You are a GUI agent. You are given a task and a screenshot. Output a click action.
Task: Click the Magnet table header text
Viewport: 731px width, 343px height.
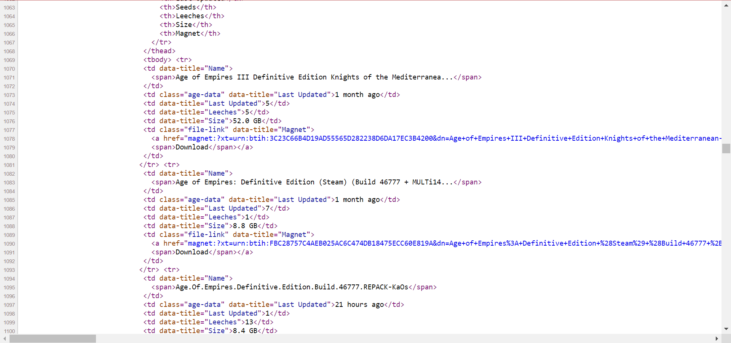188,33
